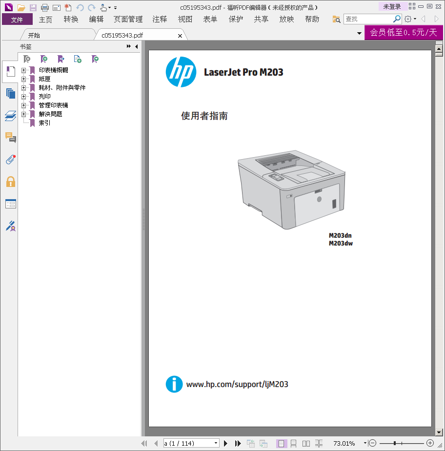Expand the 管理印表機 bookmark
This screenshot has width=445, height=451.
click(23, 105)
